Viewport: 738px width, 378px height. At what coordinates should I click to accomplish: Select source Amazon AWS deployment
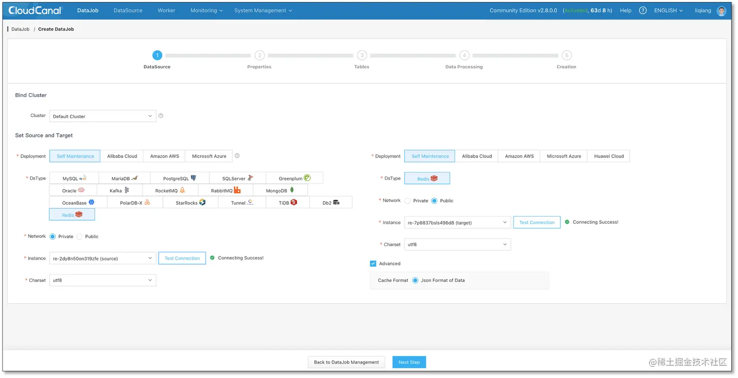[164, 156]
